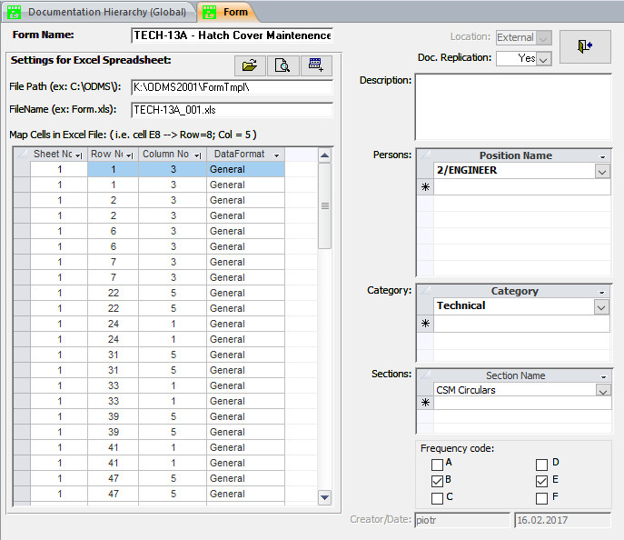Select all via cell map grid corner
This screenshot has width=624, height=540.
point(22,154)
